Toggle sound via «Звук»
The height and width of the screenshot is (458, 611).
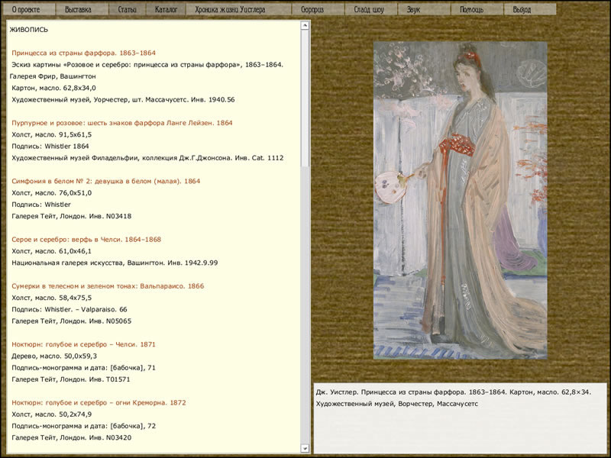(413, 10)
